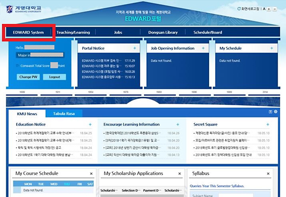This screenshot has height=197, width=286.
Task: Expand Job Opening Information with plus icon
Action: point(203,48)
